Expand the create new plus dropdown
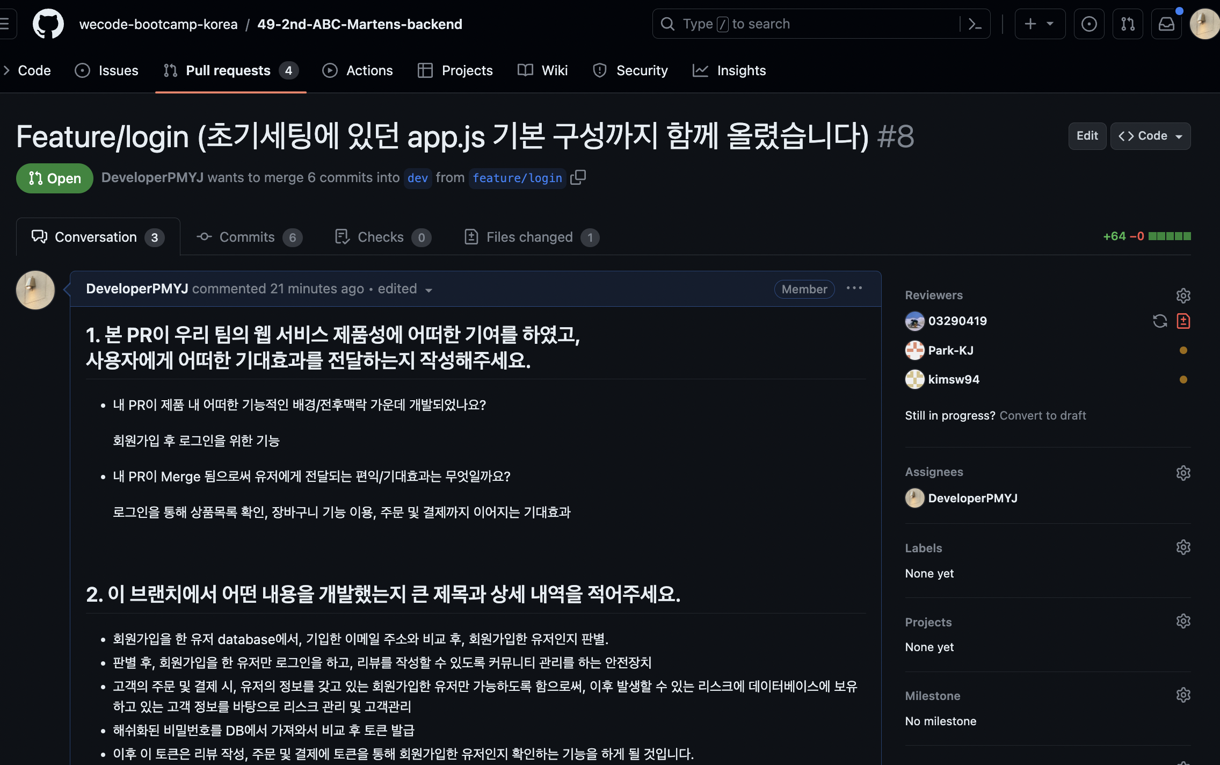Screen dimensions: 1220x765 (1040, 24)
